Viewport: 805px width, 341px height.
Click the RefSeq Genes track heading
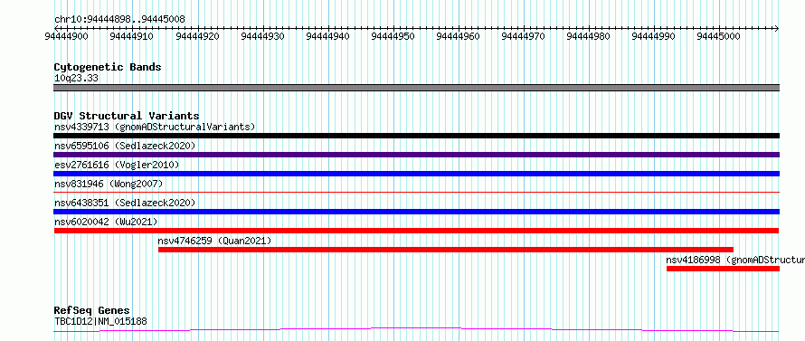(92, 311)
